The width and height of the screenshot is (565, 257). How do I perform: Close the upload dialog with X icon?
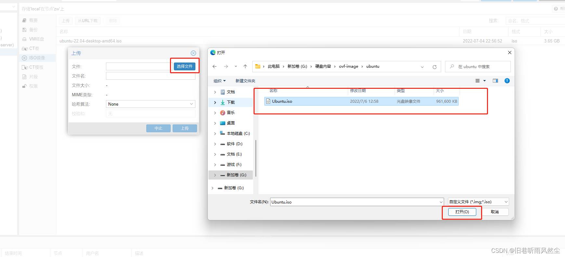click(193, 53)
